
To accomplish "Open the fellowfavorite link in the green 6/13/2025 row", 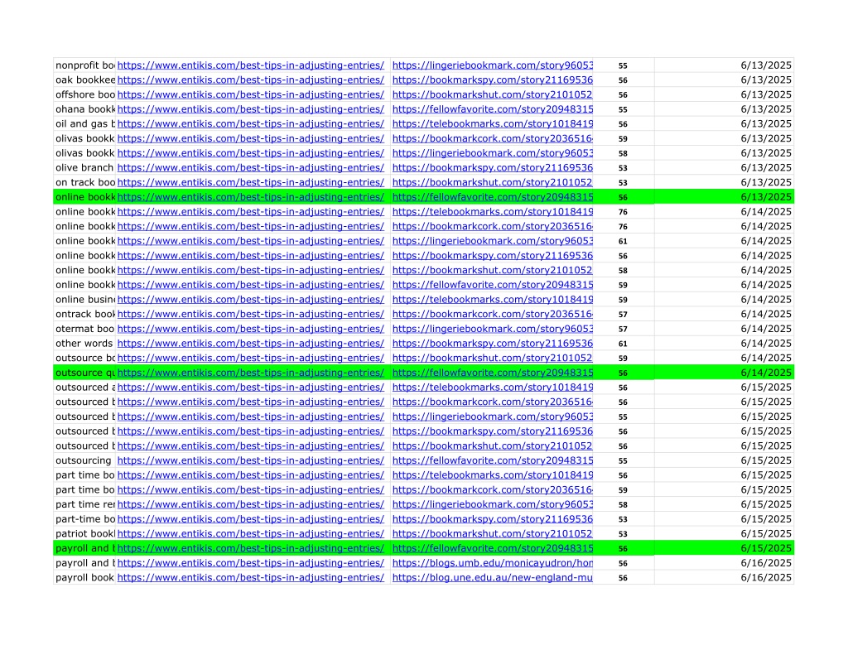I will coord(492,197).
